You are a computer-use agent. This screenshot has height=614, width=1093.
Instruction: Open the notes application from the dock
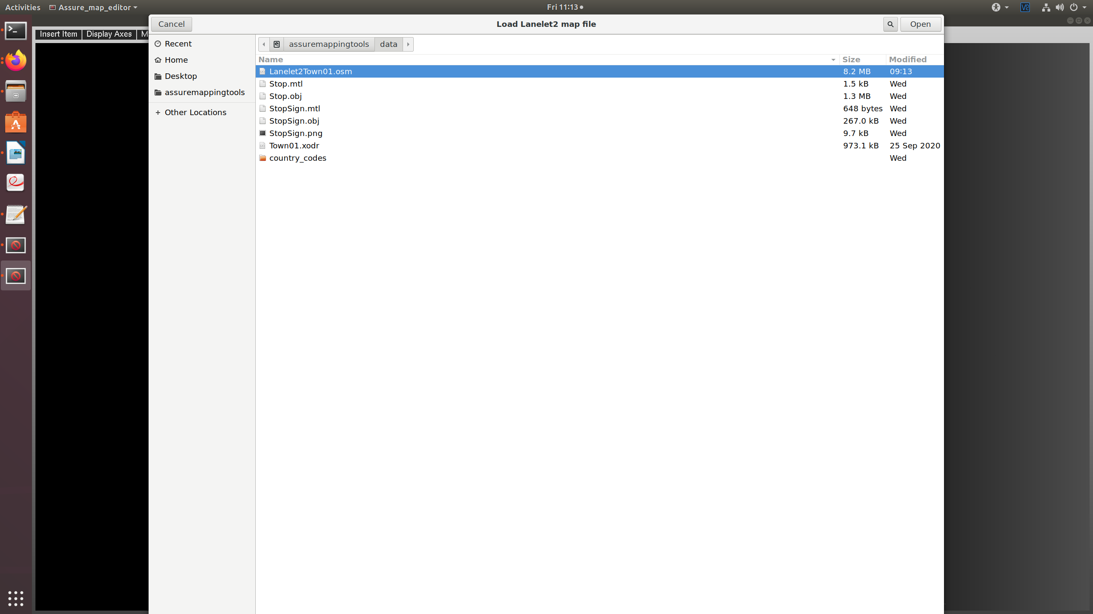point(15,214)
